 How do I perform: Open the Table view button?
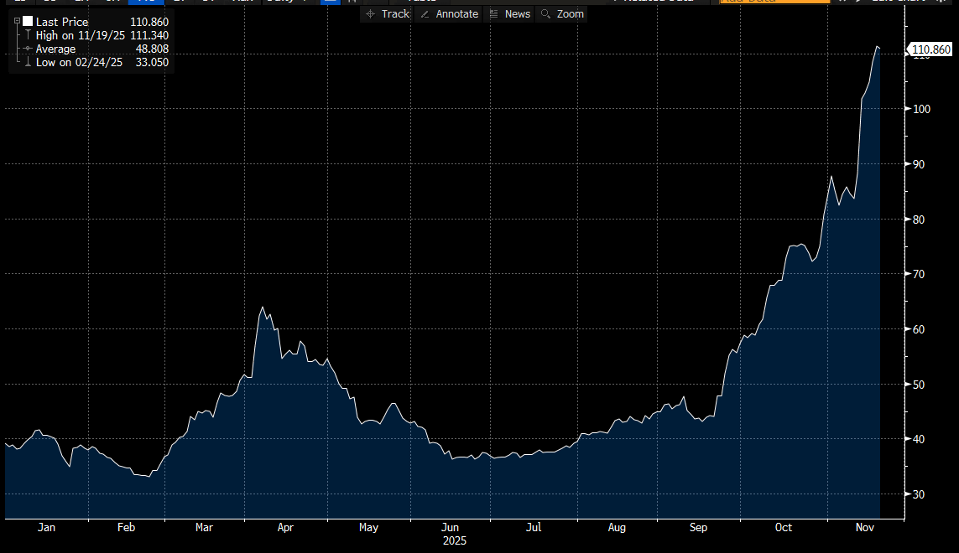point(421,2)
